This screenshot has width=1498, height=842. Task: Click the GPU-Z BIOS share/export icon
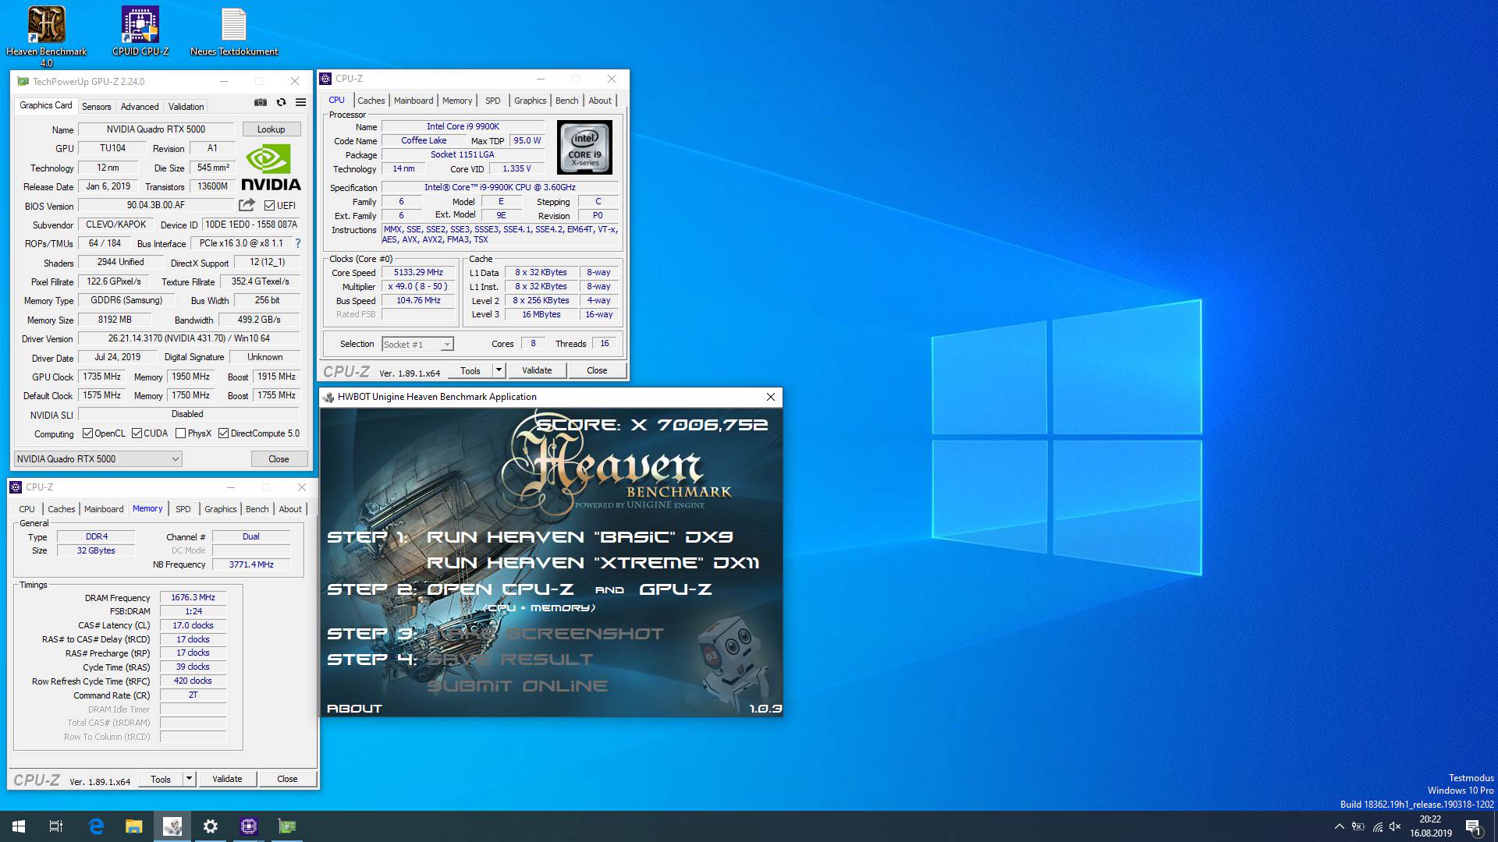247,205
